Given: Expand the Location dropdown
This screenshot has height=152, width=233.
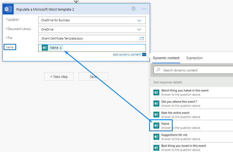Looking at the screenshot, I should (139, 20).
